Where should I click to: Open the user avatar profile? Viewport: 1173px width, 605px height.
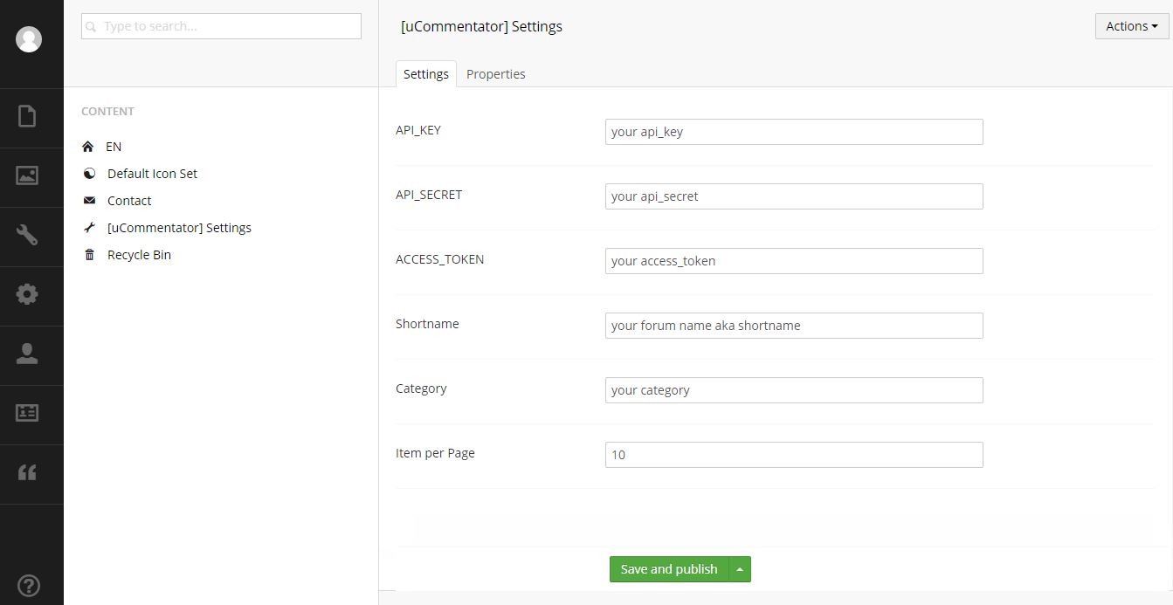tap(29, 39)
